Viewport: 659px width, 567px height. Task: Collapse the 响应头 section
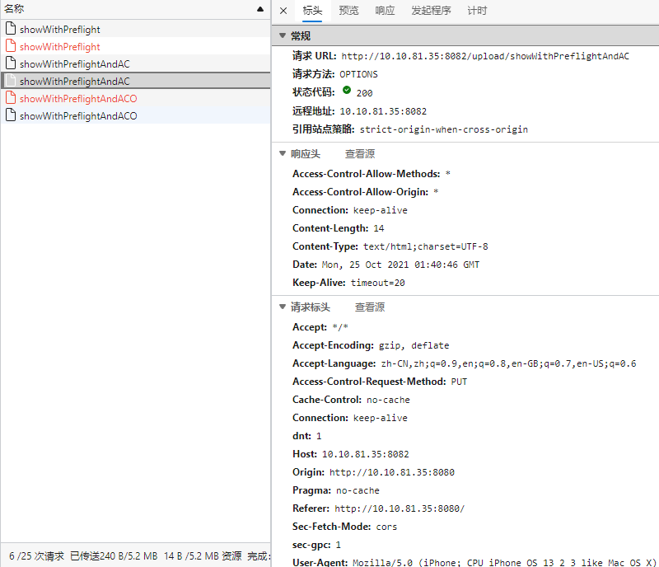283,154
